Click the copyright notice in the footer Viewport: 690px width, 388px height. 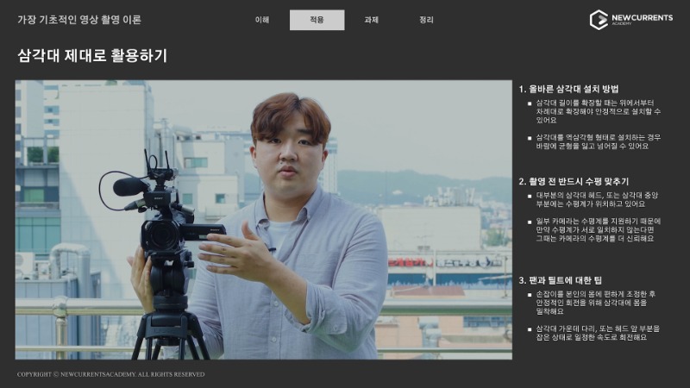point(111,374)
